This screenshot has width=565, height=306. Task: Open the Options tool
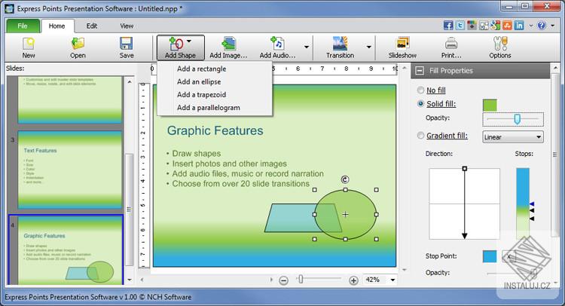click(x=499, y=48)
